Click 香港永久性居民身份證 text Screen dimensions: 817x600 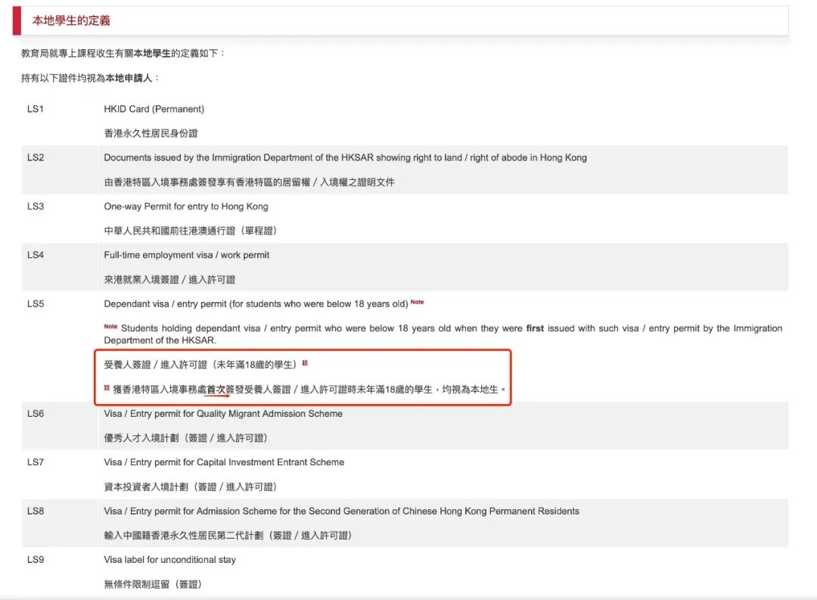[x=151, y=133]
